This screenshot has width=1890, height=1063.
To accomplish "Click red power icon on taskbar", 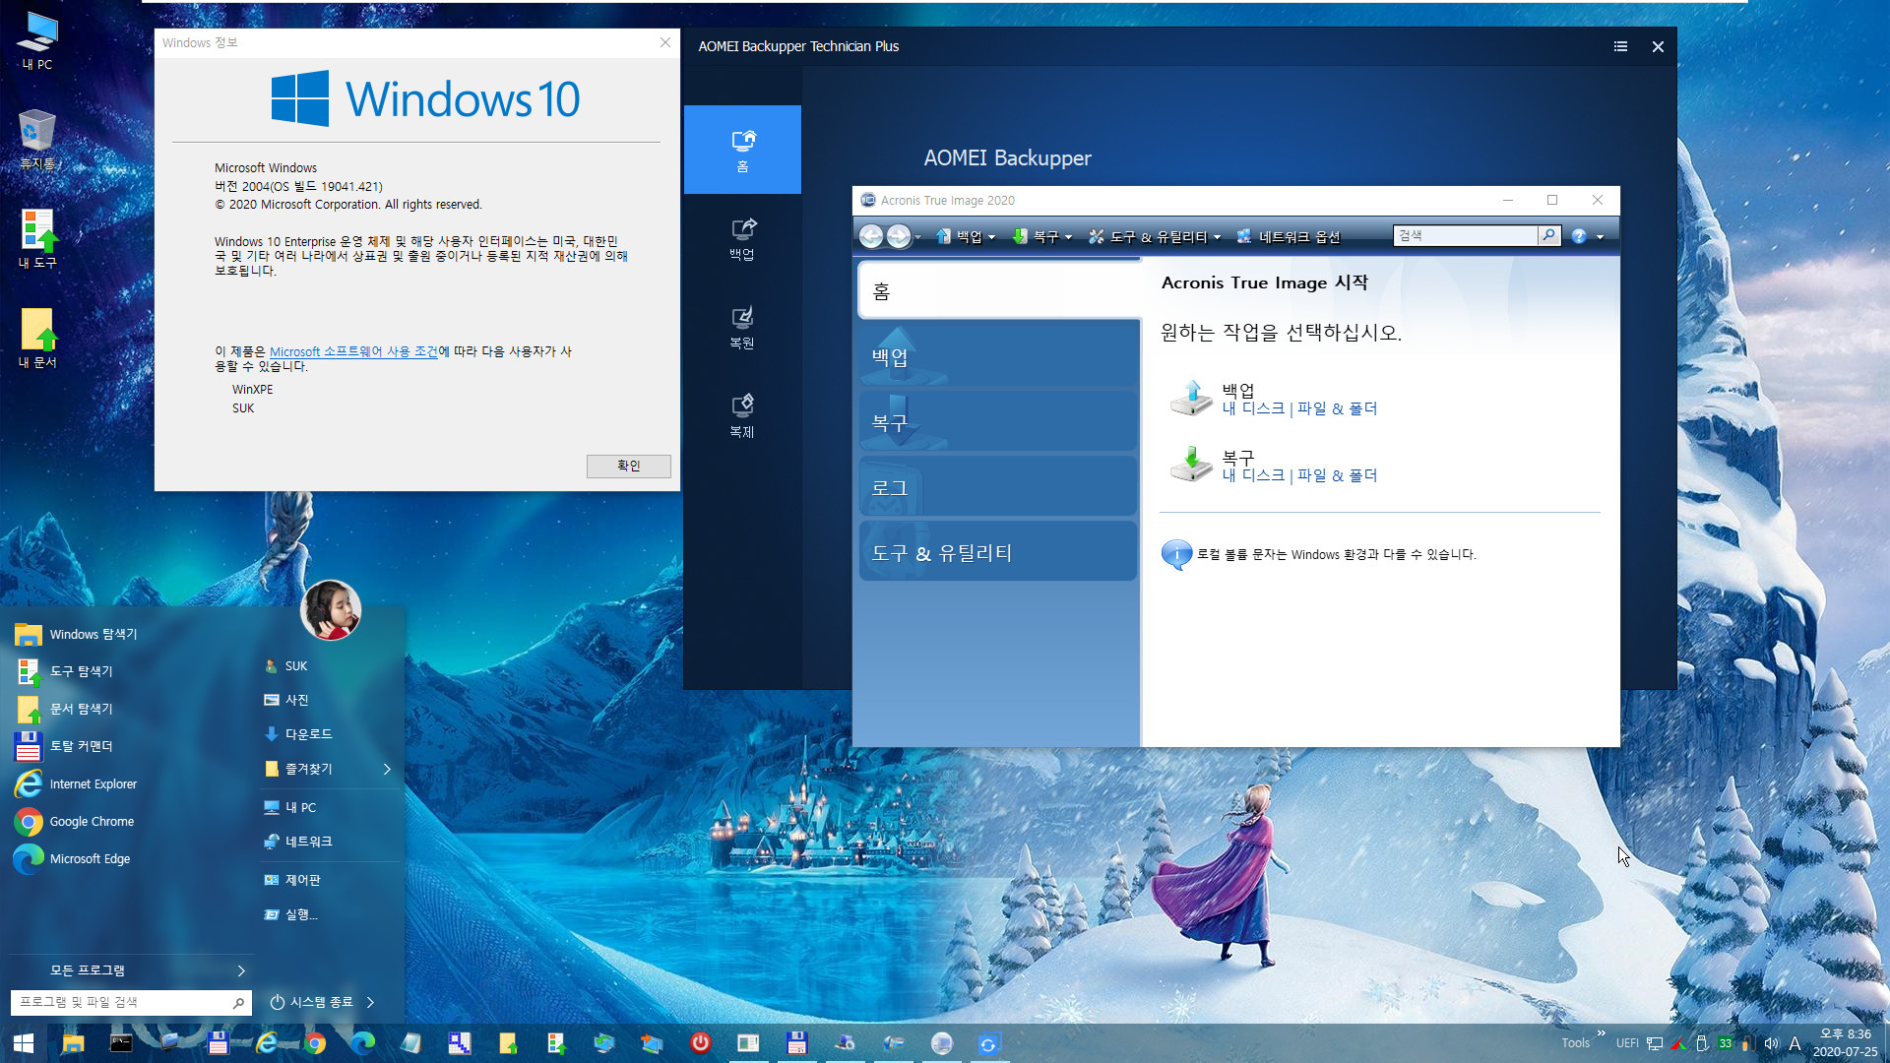I will [x=700, y=1043].
